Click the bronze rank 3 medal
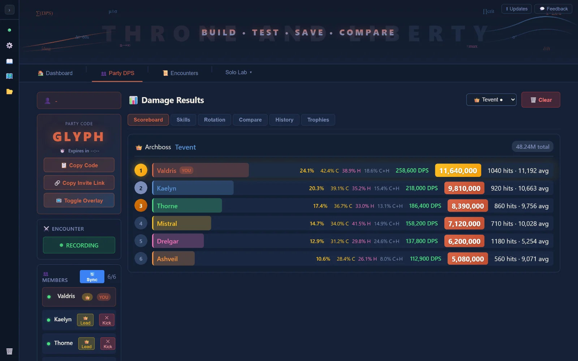Viewport: 578px width, 361px height. click(x=141, y=206)
